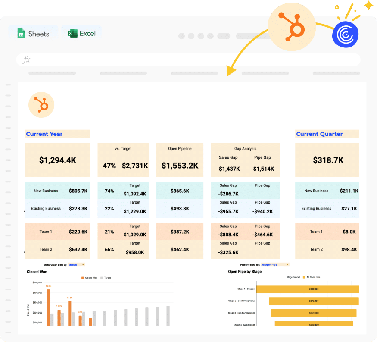Image resolution: width=377 pixels, height=342 pixels.
Task: Click the Open Pipe by Stage chart title
Action: click(245, 272)
